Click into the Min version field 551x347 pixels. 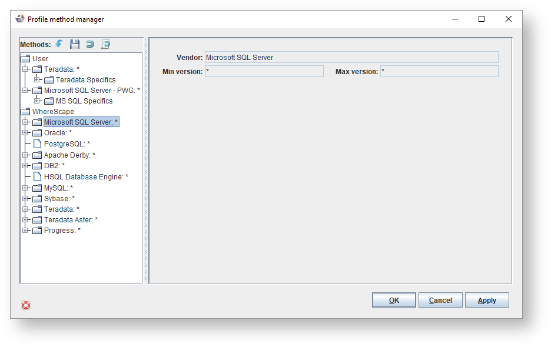[264, 71]
